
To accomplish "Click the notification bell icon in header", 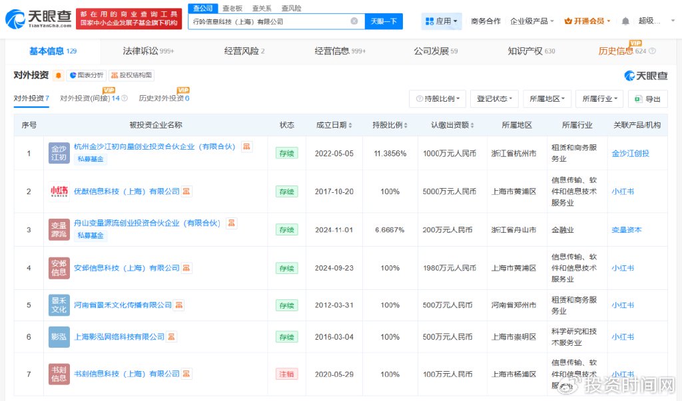I will 625,21.
